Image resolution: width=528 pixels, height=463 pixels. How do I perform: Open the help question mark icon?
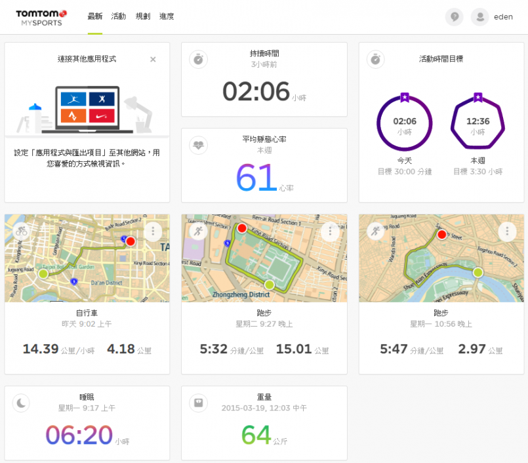[453, 17]
